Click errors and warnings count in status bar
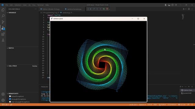The image size is (195, 109). point(5,104)
